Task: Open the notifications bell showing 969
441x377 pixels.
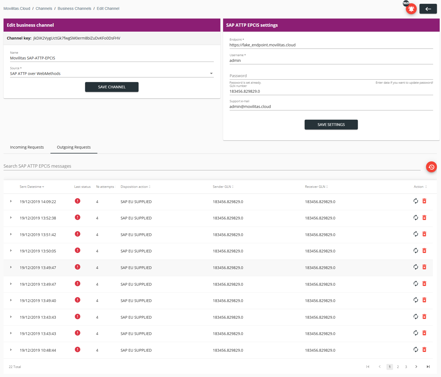Action: pos(411,9)
